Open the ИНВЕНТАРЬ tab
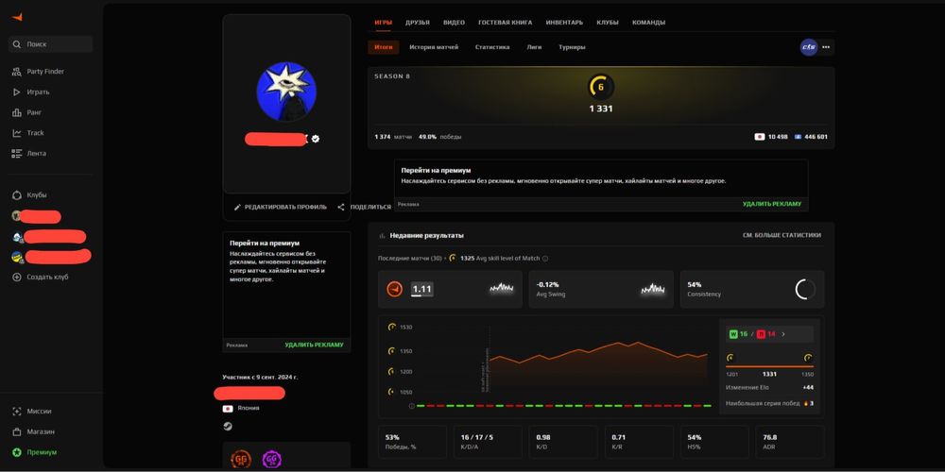 point(565,23)
